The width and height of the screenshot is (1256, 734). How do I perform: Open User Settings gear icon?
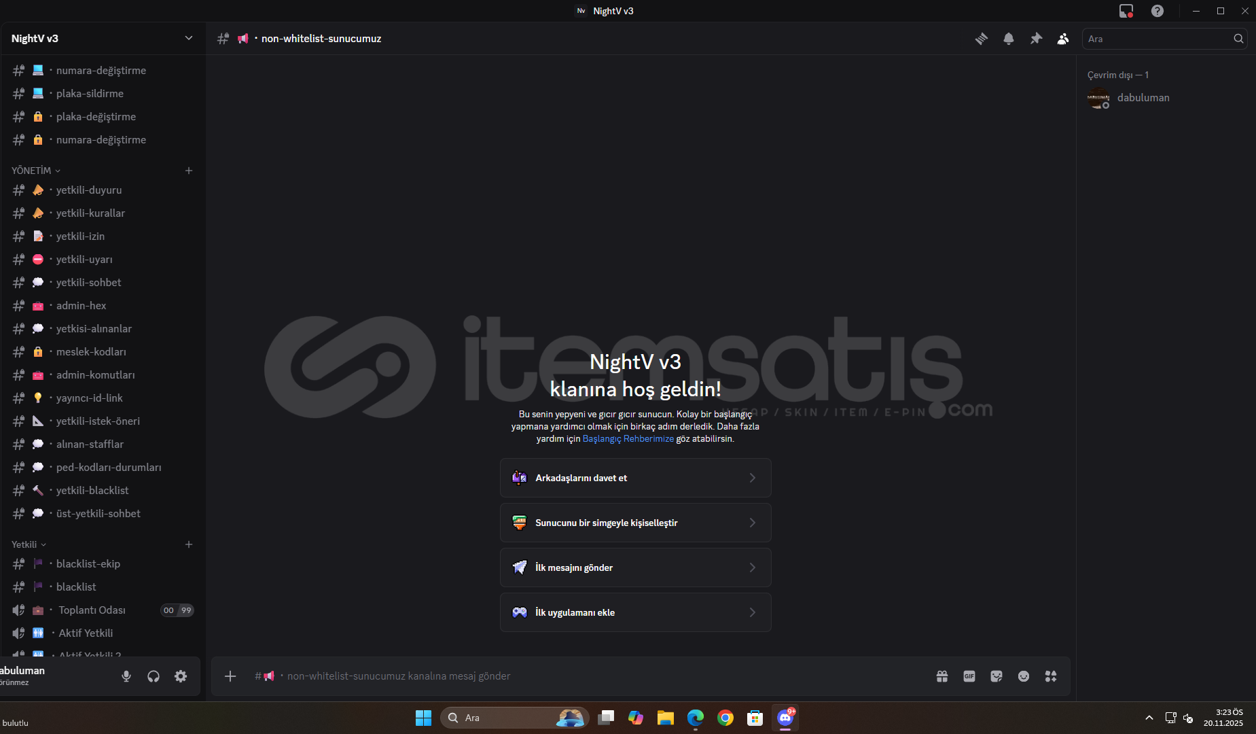pos(181,676)
